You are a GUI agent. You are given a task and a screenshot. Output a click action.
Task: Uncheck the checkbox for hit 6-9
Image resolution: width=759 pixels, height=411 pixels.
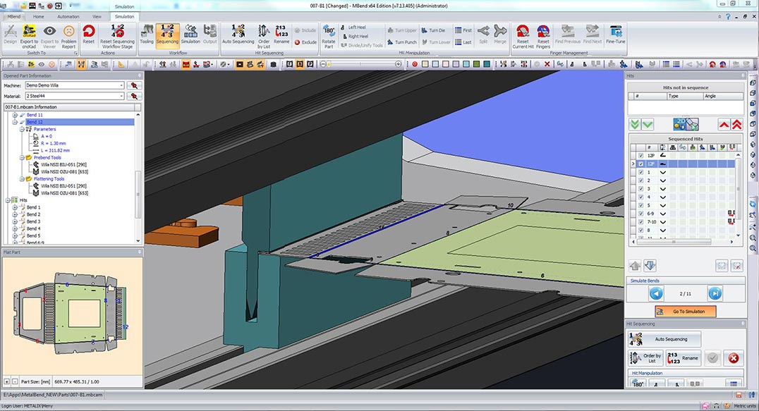[x=640, y=214]
